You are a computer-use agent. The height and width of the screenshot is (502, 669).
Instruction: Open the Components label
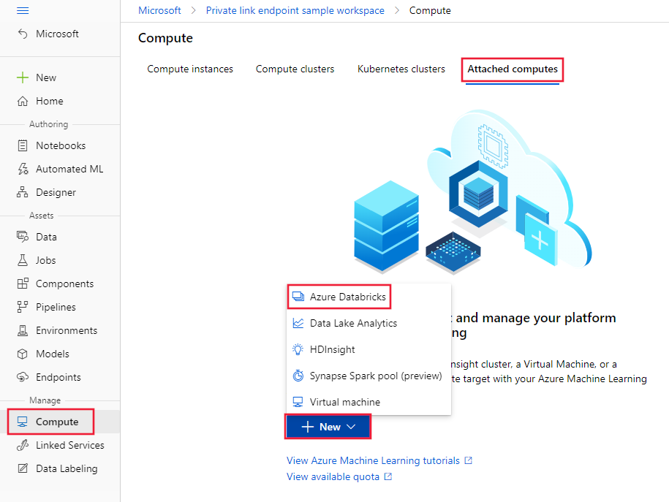click(65, 284)
